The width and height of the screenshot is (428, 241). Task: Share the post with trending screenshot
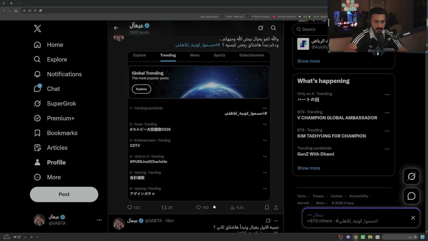coord(276,208)
